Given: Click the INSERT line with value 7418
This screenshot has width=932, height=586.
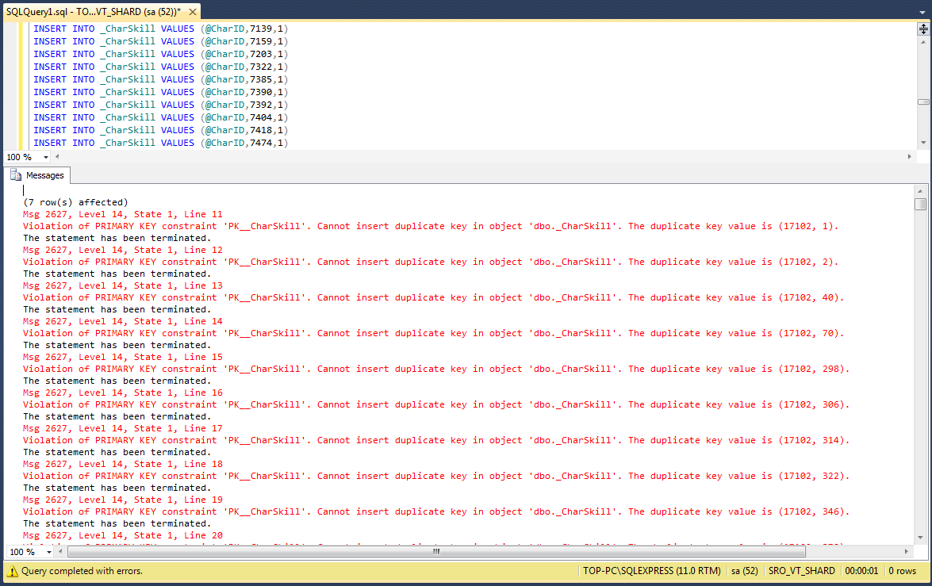Looking at the screenshot, I should click(160, 130).
